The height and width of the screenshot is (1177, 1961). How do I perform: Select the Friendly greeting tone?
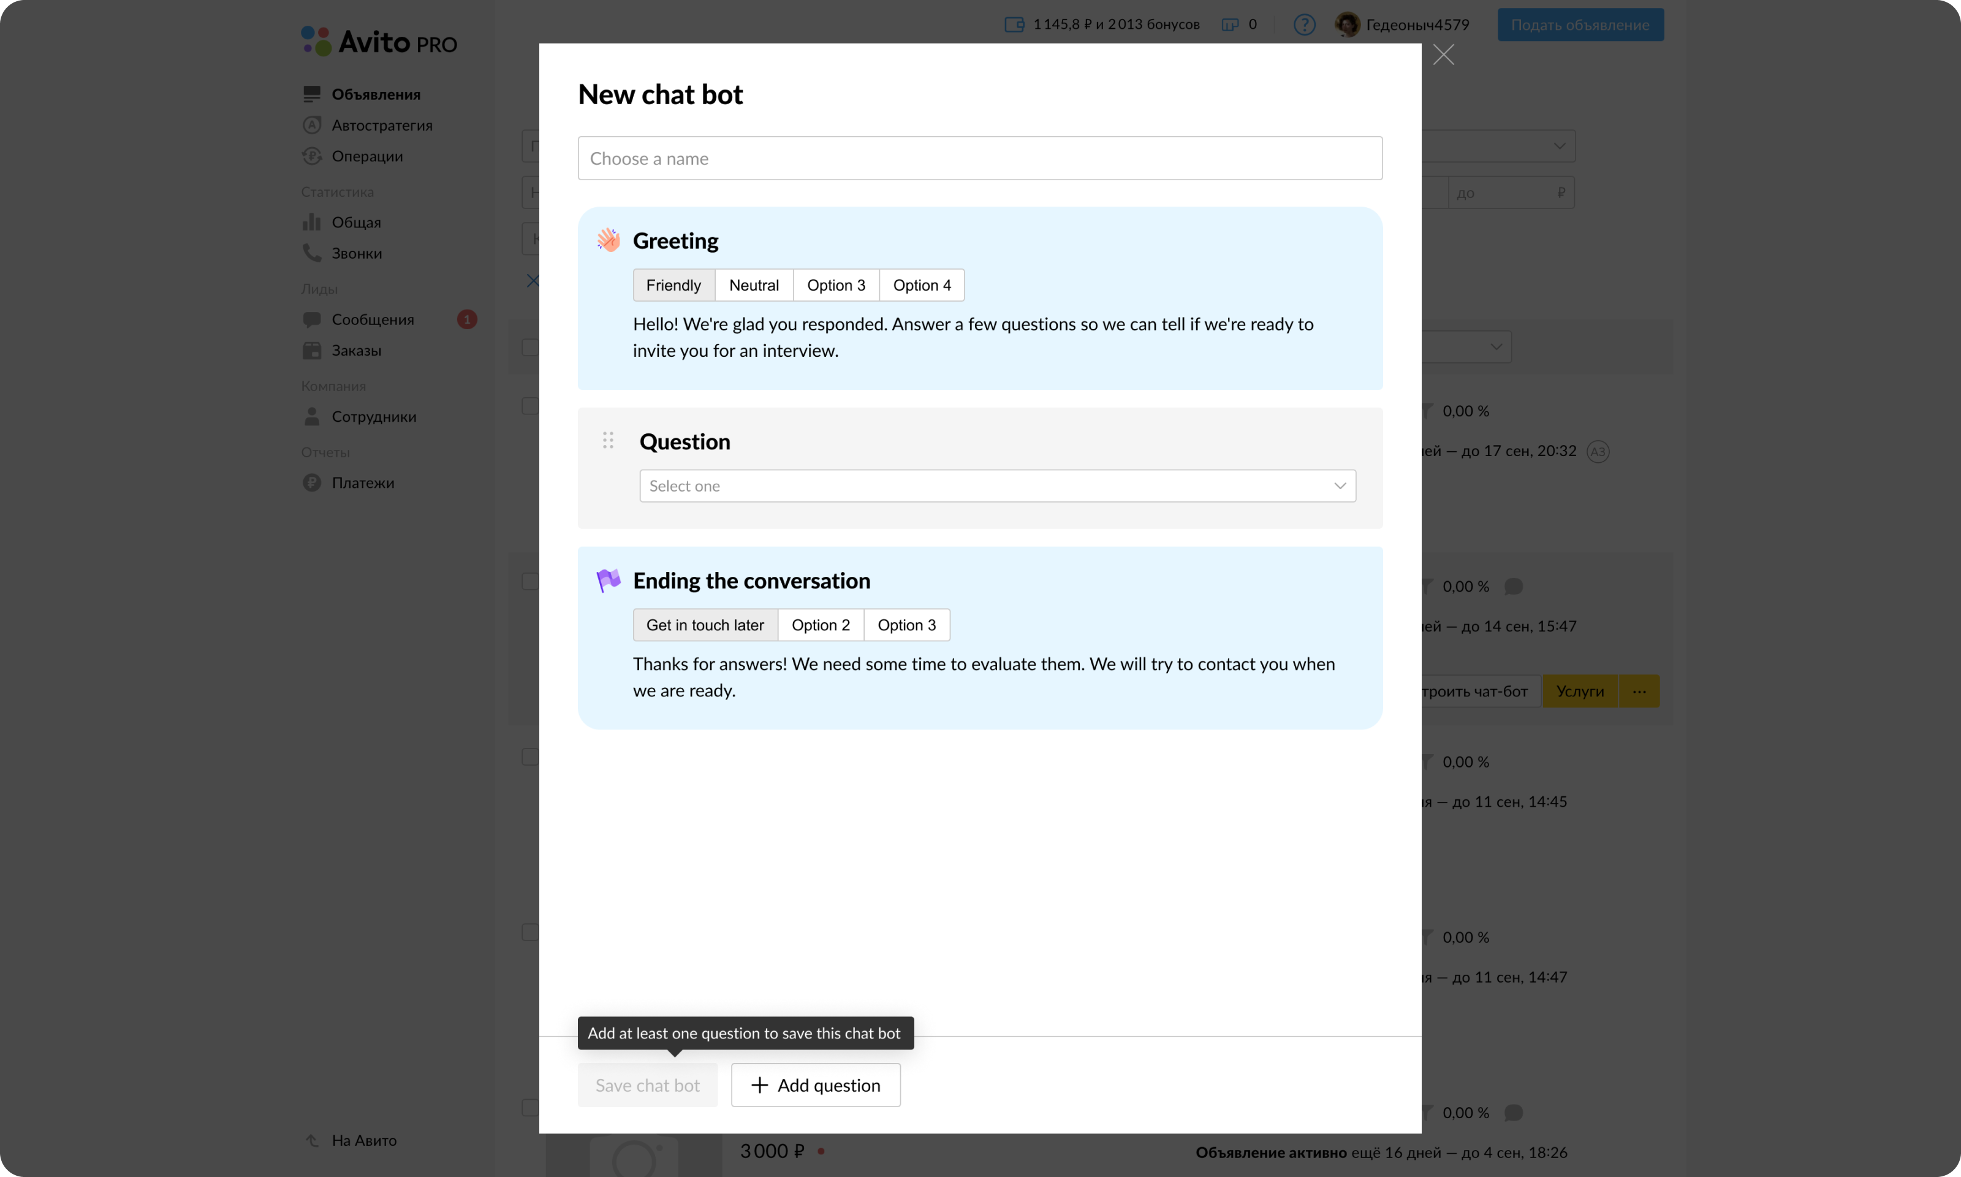673,284
